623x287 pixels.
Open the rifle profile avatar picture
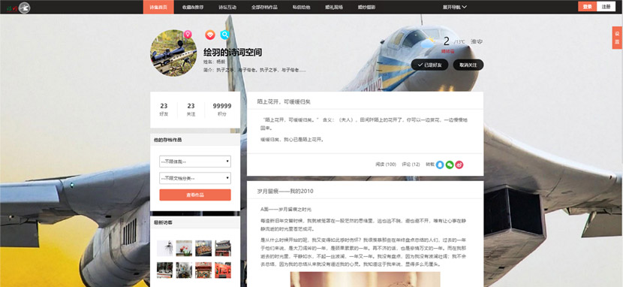173,53
